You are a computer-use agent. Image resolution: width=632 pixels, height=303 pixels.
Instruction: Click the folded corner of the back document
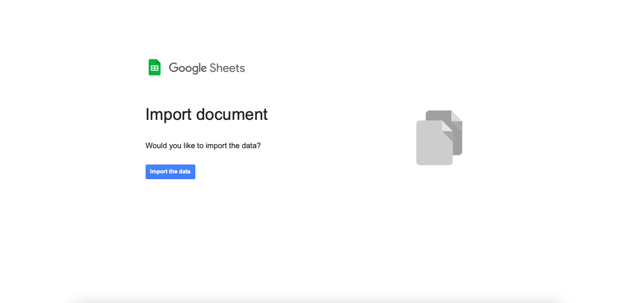(457, 116)
